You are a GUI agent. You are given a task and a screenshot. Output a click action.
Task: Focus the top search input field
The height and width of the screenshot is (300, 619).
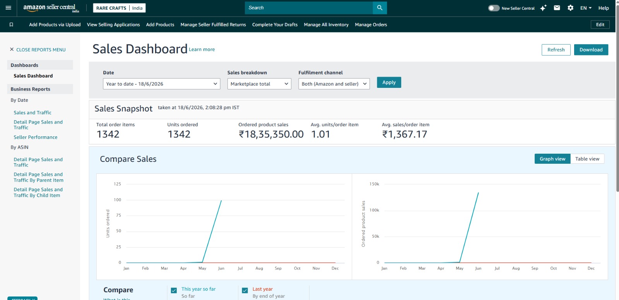point(309,8)
